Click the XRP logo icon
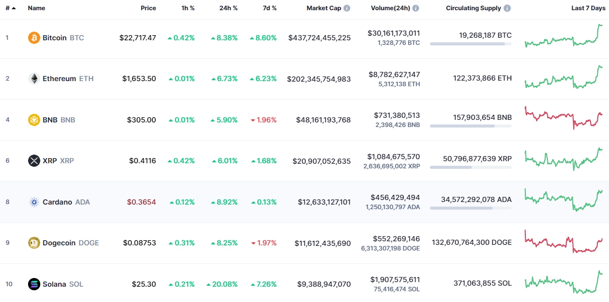The height and width of the screenshot is (302, 609). [x=34, y=161]
